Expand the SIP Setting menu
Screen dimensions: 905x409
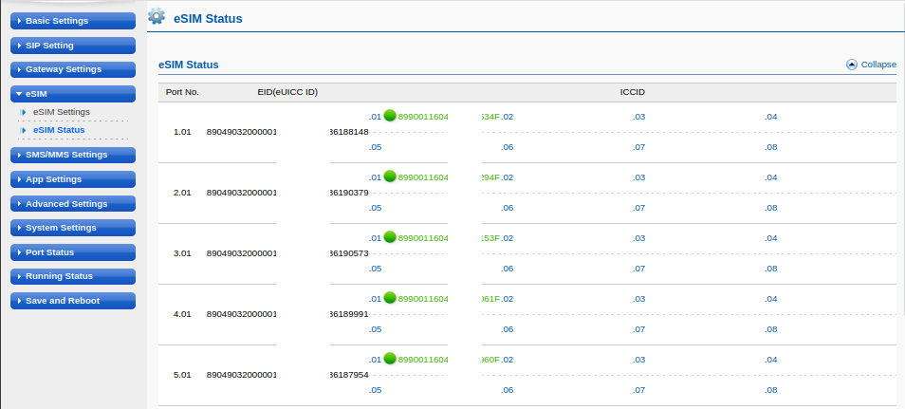pyautogui.click(x=73, y=46)
